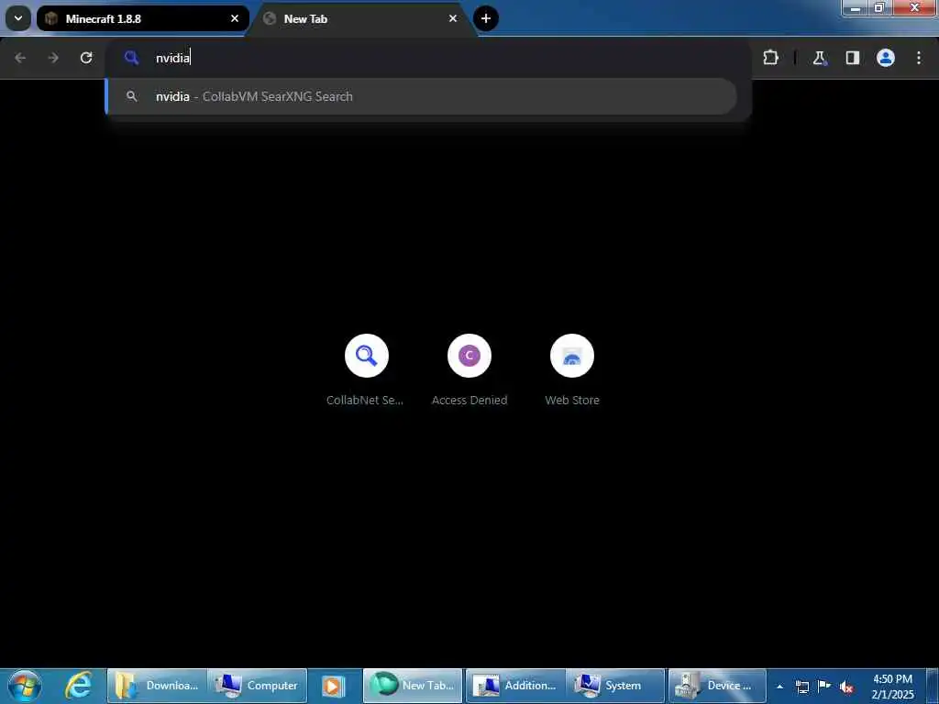939x704 pixels.
Task: Close the New Tab tab
Action: point(453,18)
